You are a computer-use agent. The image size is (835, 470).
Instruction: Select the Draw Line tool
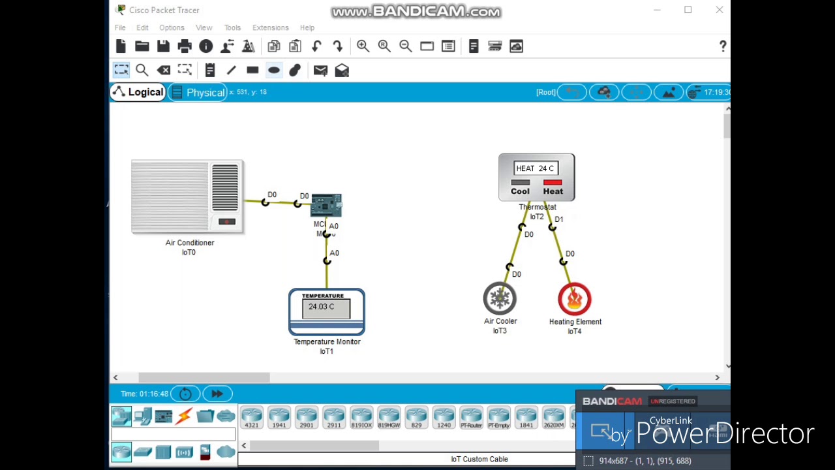coord(231,70)
